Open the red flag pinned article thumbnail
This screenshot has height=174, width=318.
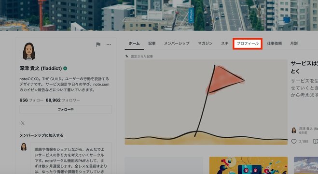click(206, 102)
